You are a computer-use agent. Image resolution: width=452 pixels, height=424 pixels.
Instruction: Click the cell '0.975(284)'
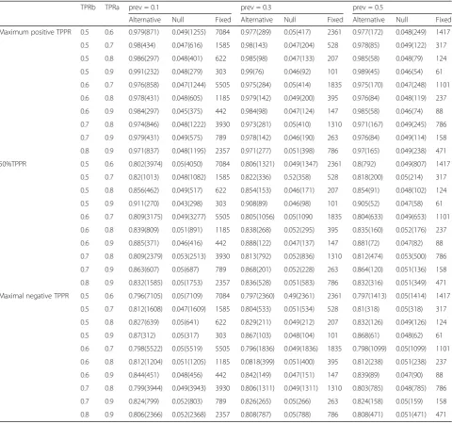click(x=256, y=85)
